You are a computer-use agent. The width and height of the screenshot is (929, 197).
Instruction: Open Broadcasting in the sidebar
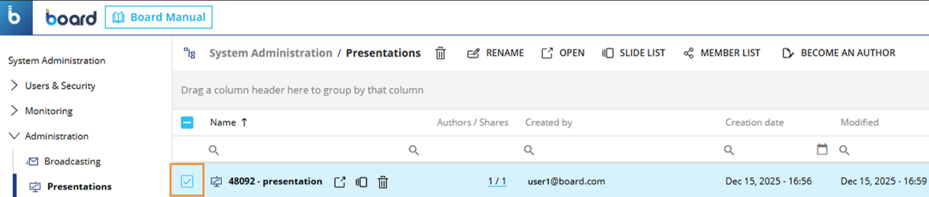click(63, 161)
